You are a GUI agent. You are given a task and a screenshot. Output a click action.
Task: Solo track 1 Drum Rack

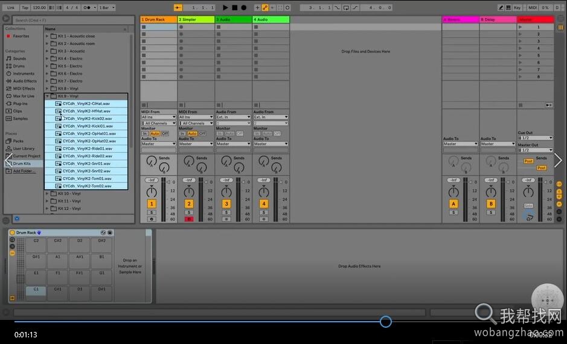coord(152,213)
